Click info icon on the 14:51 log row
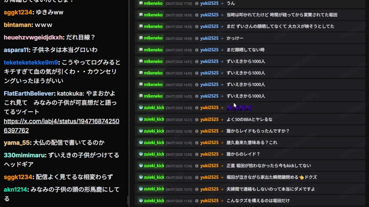The image size is (369, 207). tap(197, 62)
